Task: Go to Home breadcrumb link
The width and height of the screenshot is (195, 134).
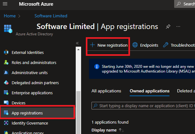Action: pos(9,16)
